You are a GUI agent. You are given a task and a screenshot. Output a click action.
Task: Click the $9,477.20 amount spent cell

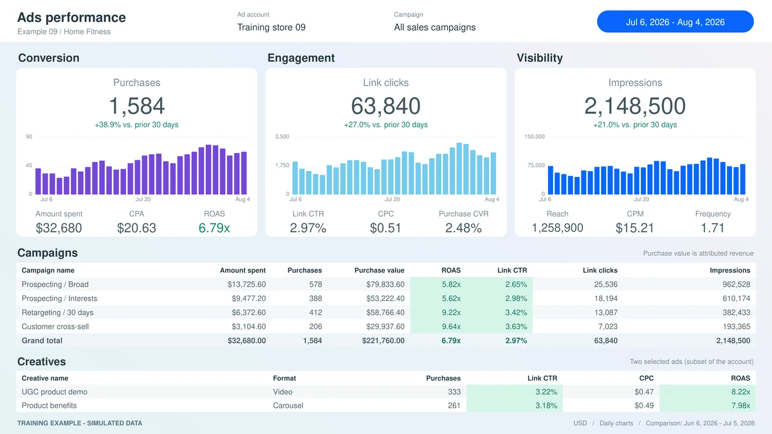point(248,298)
